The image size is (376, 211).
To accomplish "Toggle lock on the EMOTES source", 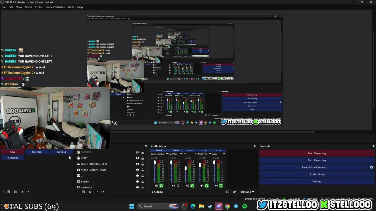I will pyautogui.click(x=142, y=152).
